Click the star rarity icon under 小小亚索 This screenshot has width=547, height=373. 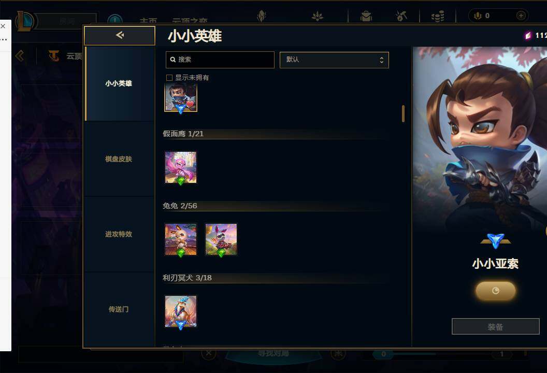point(495,241)
